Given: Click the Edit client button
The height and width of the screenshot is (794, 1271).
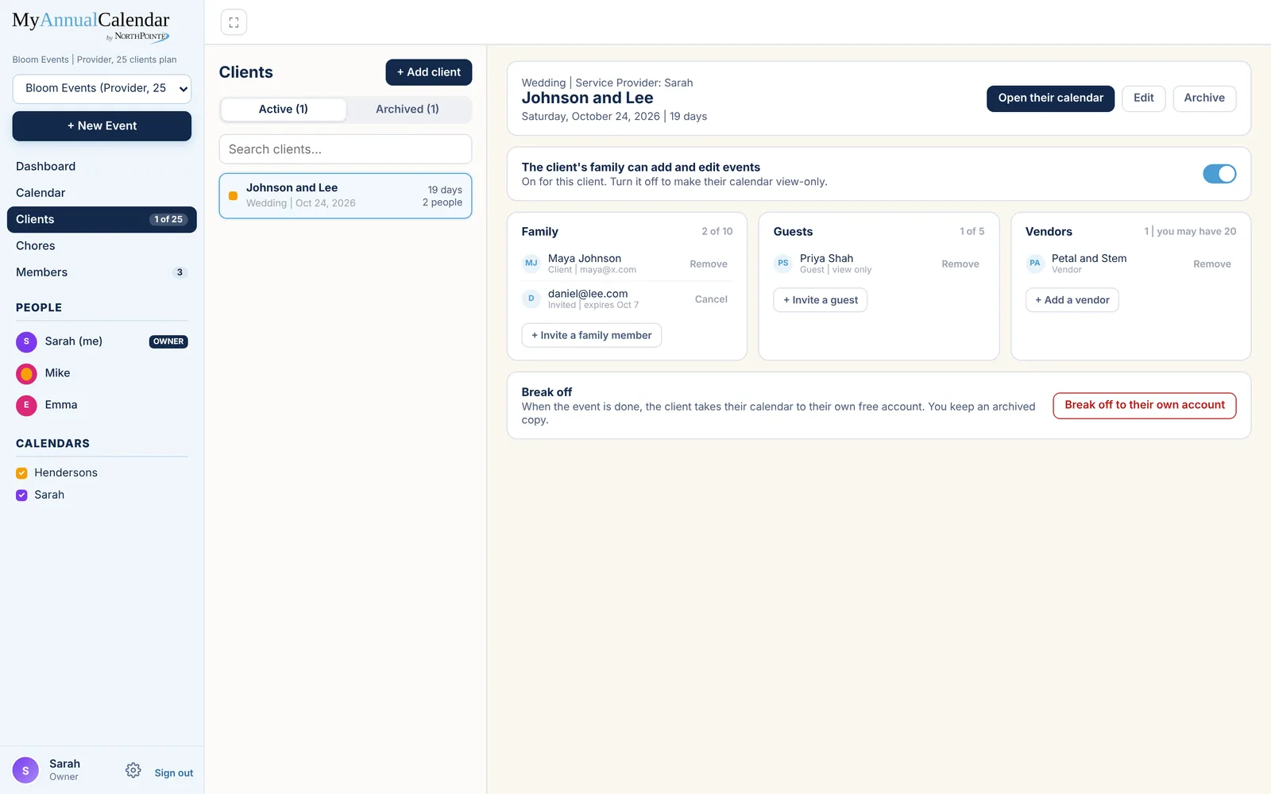Looking at the screenshot, I should point(1143,98).
